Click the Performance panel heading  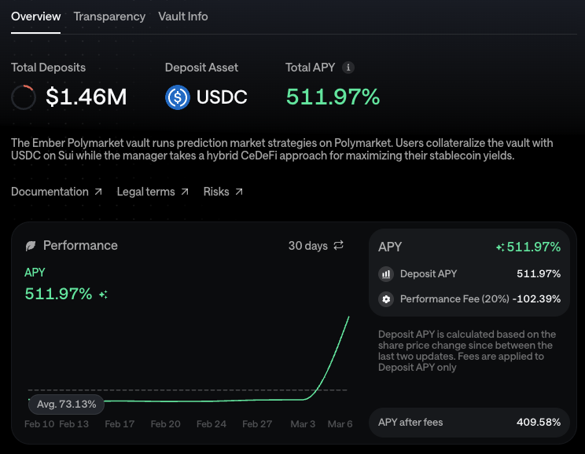pos(80,246)
